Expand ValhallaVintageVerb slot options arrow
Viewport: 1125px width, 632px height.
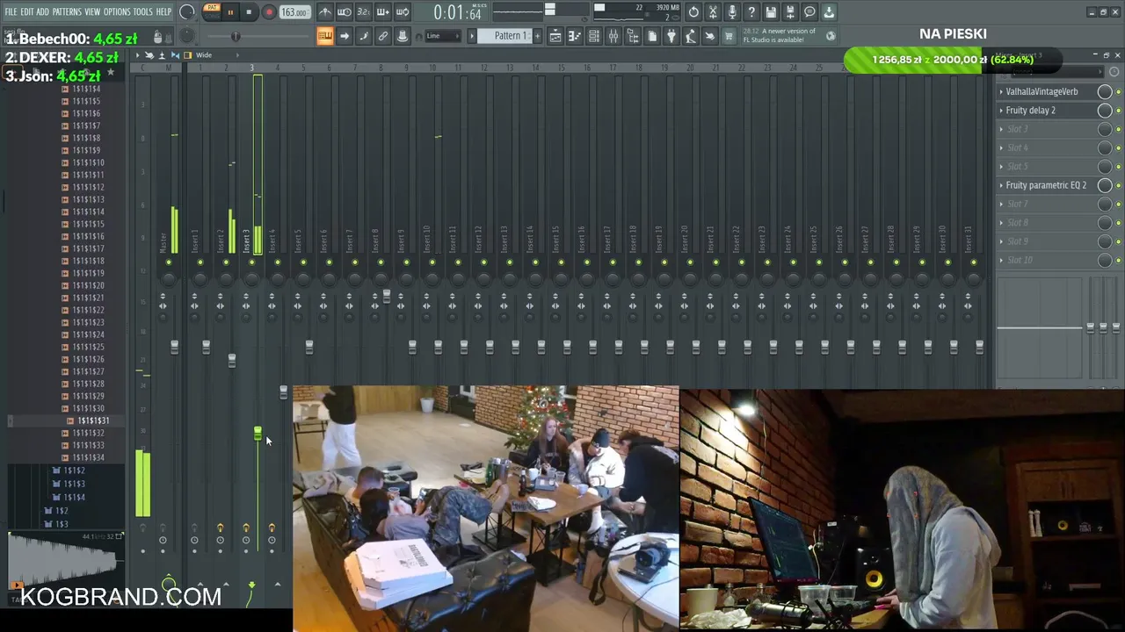point(1001,91)
